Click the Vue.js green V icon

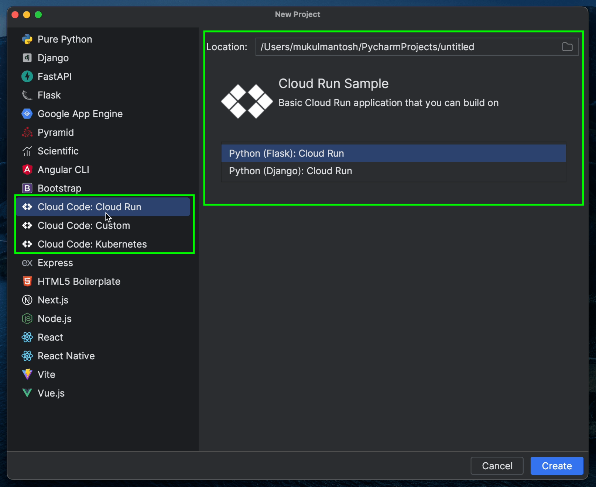pos(27,393)
